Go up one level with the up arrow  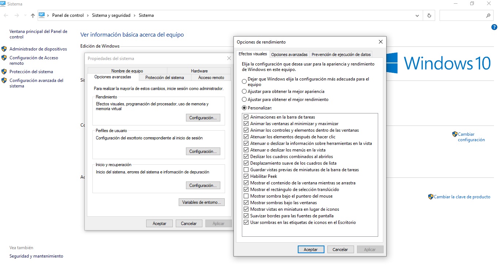tap(33, 15)
